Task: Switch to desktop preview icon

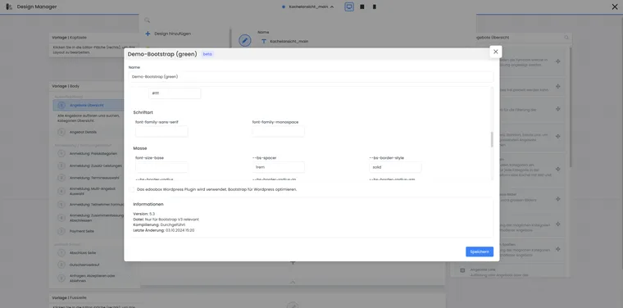Action: [349, 7]
